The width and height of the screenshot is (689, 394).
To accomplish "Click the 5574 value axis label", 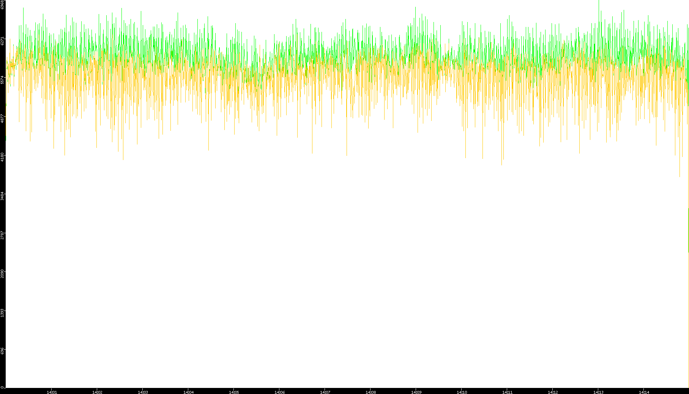I will (2, 80).
